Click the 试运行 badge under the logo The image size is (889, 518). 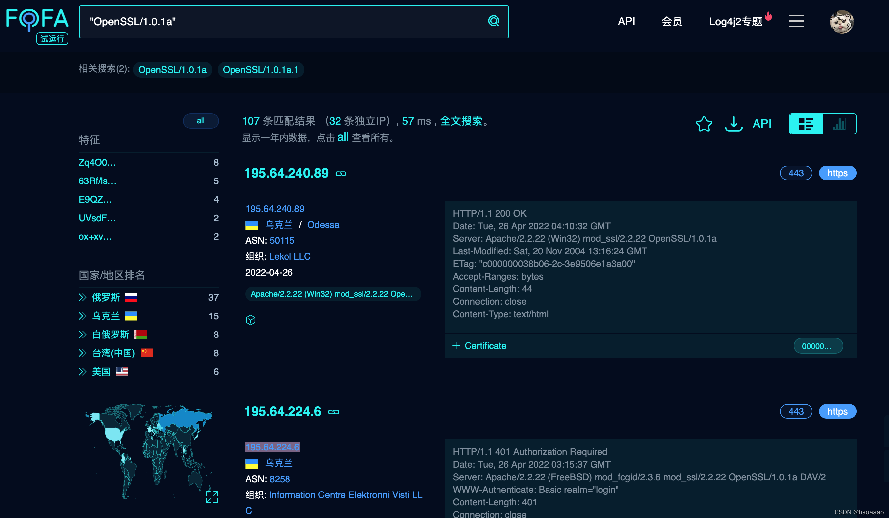tap(52, 39)
